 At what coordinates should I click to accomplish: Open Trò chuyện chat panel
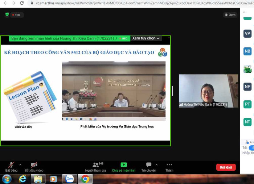148,167
